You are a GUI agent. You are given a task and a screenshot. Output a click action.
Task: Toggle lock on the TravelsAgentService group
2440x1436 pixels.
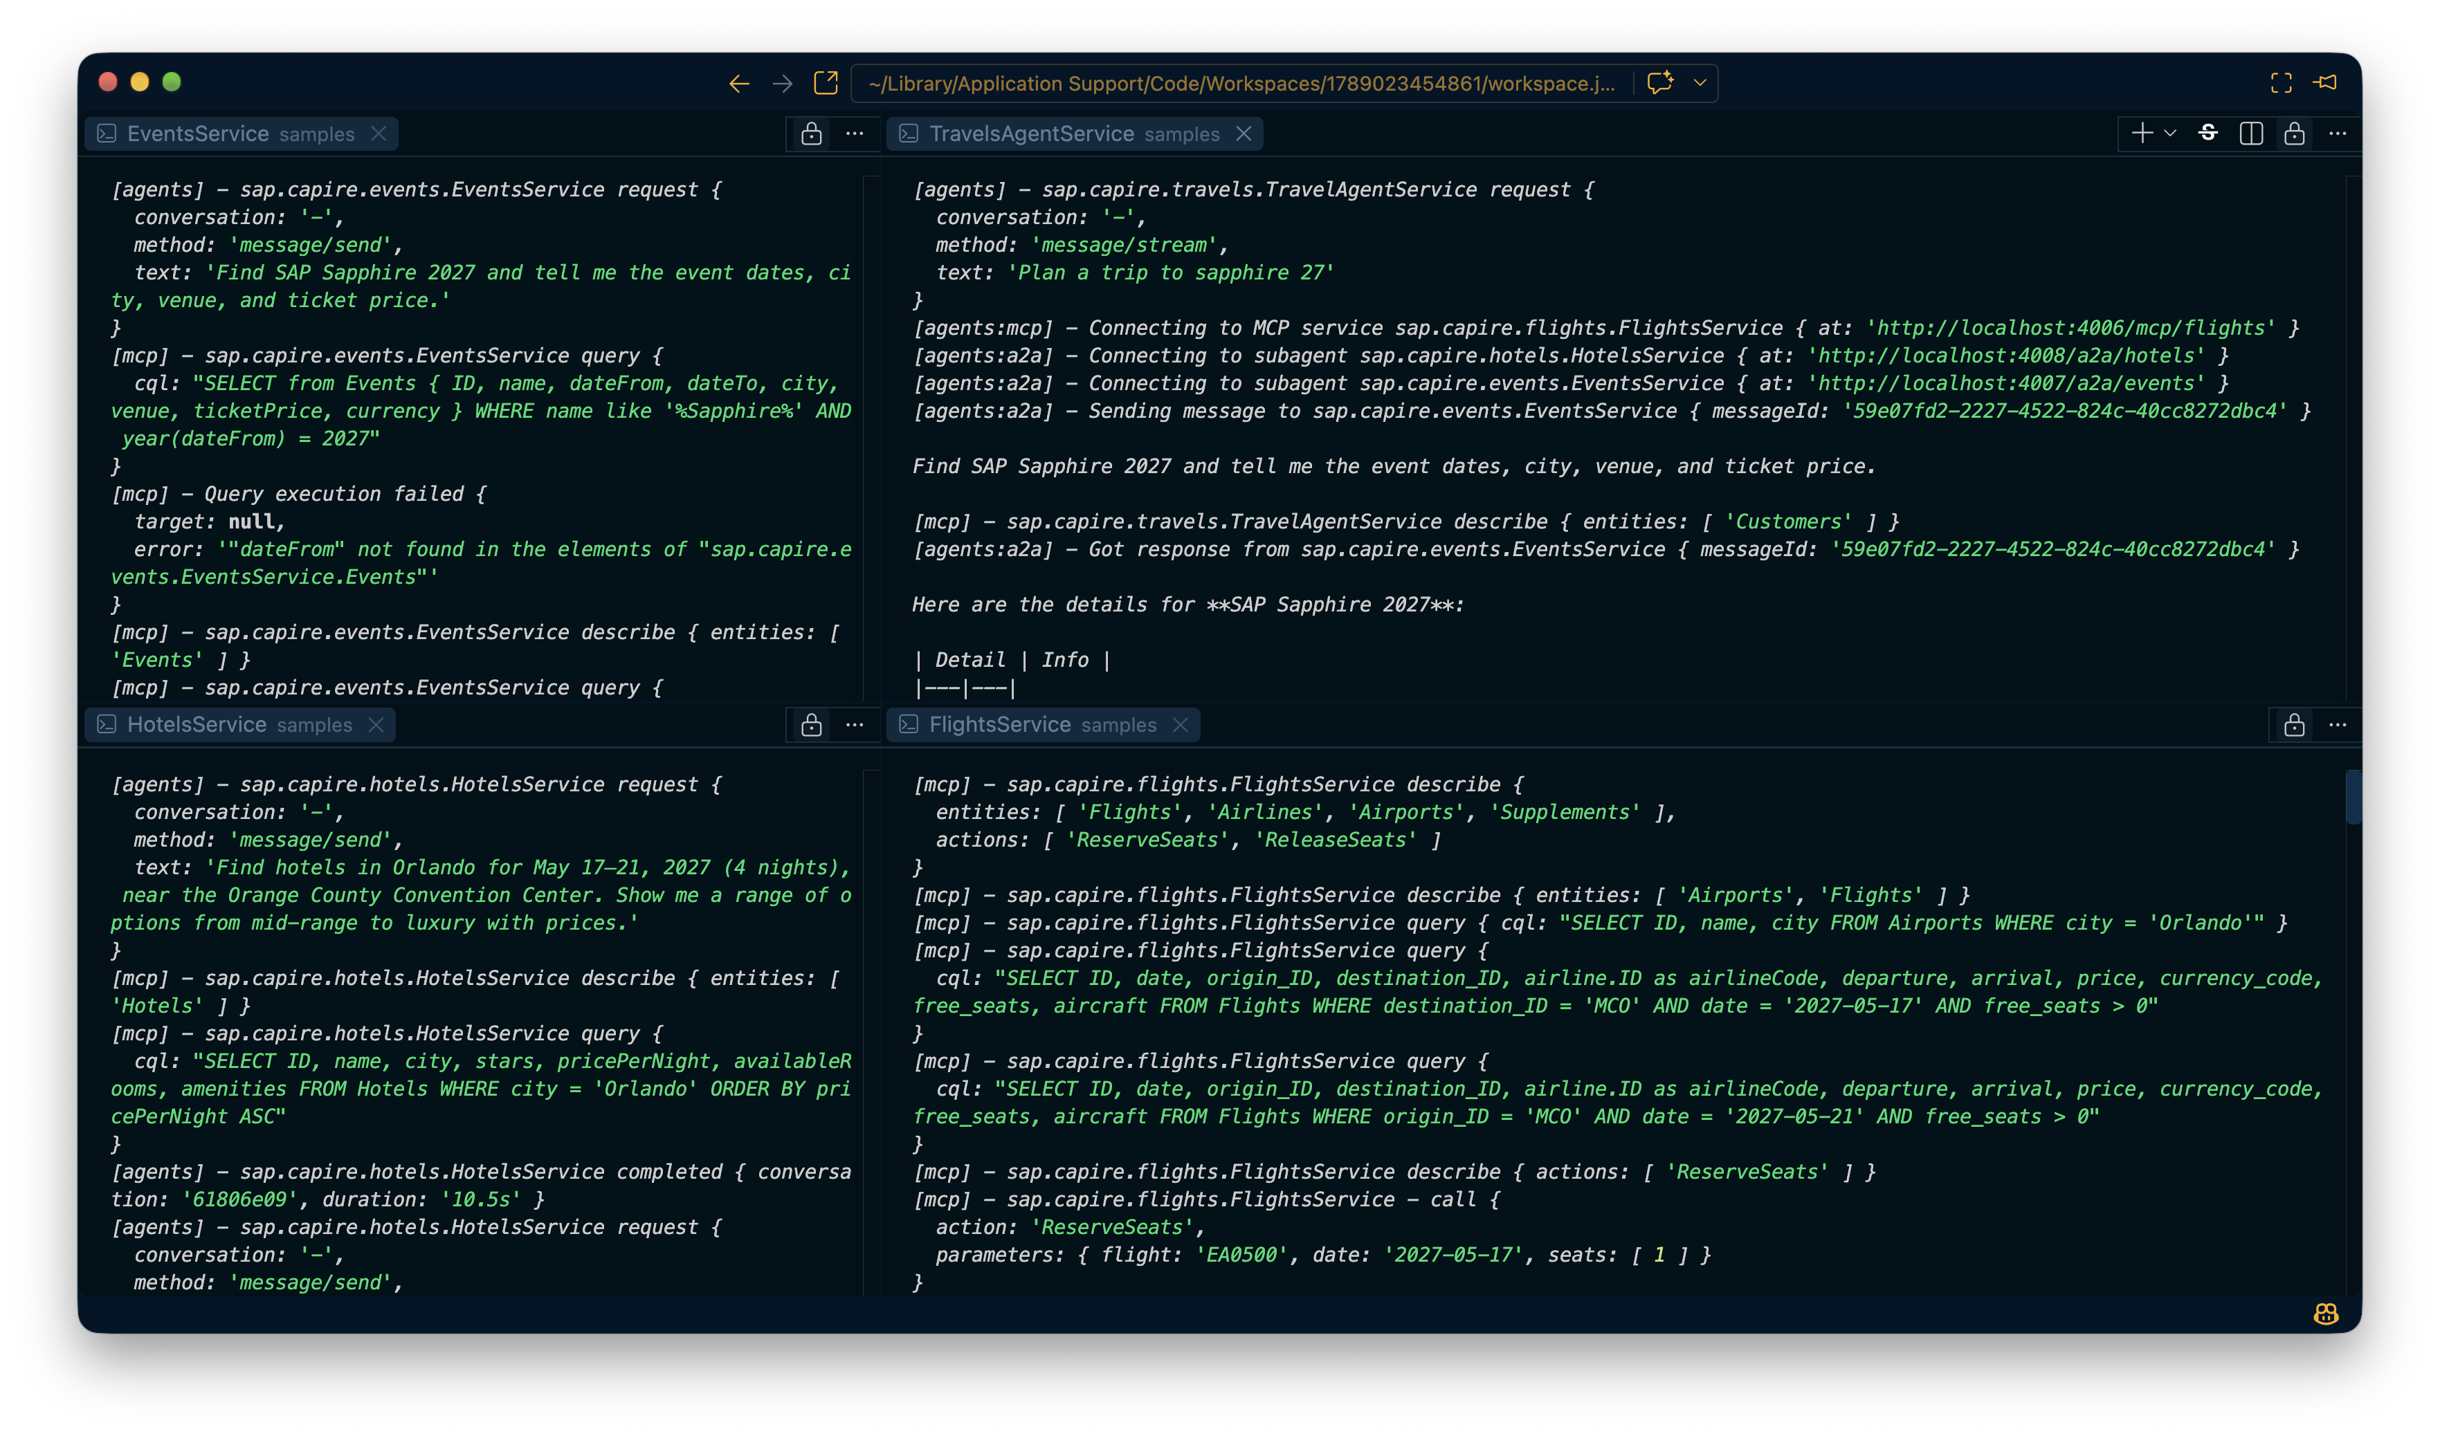tap(2294, 134)
